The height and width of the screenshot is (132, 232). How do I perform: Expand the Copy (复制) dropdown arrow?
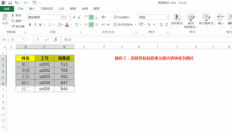[24, 21]
